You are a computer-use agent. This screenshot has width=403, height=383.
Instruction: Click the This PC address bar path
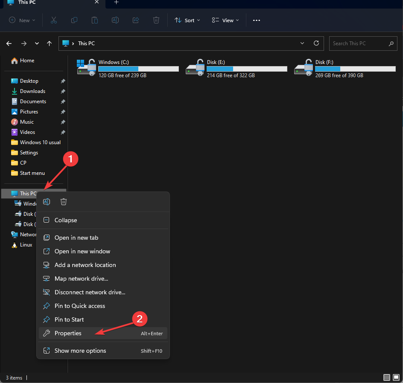click(x=86, y=44)
